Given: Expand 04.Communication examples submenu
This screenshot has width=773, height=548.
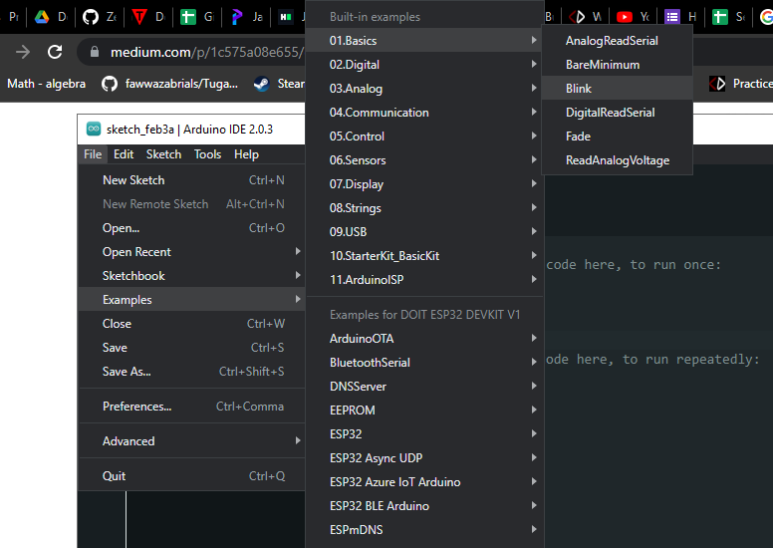Looking at the screenshot, I should click(x=424, y=113).
